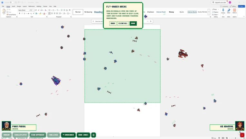Click the Phat Phrog admiral portrait
The height and width of the screenshot is (139, 246).
coord(6,126)
